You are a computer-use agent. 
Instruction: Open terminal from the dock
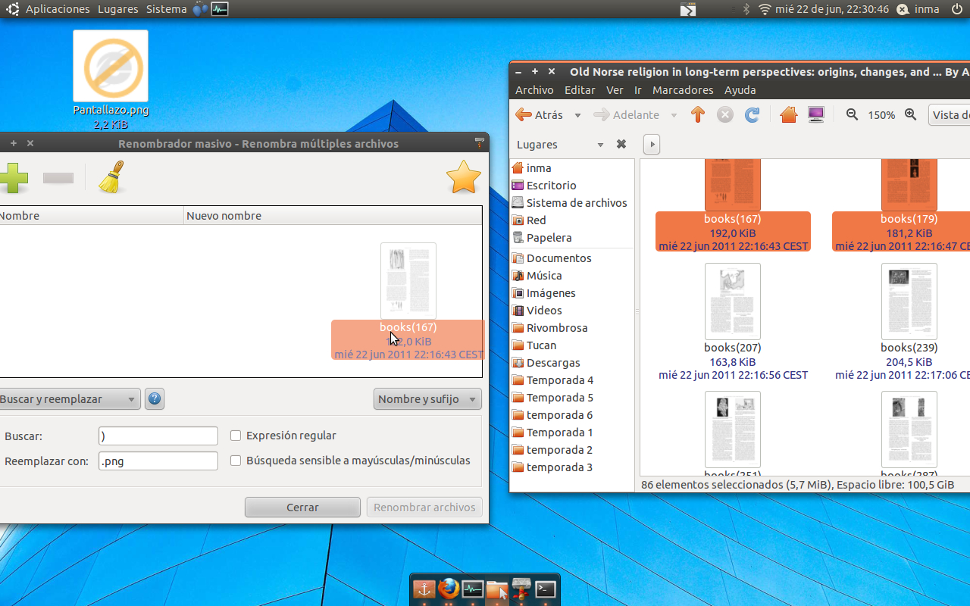(x=546, y=589)
